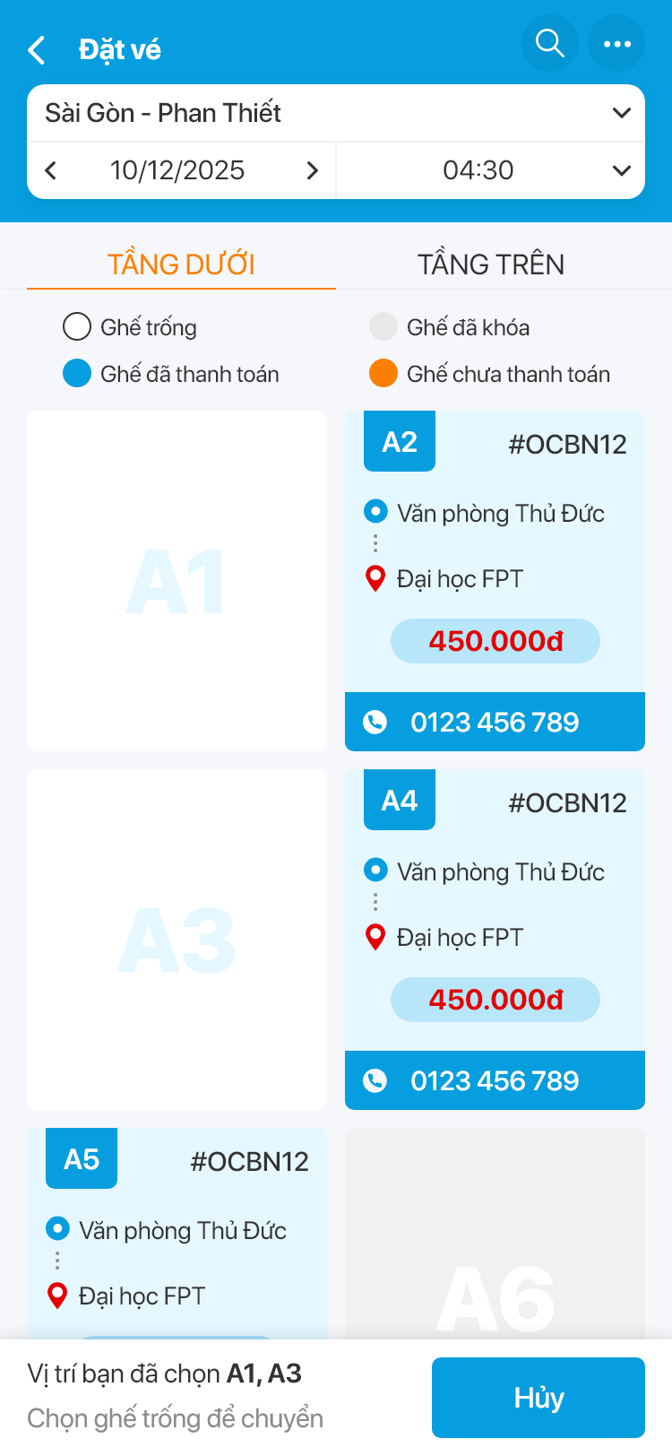
Task: Tap the back arrow beside Đặt vé
Action: (37, 50)
